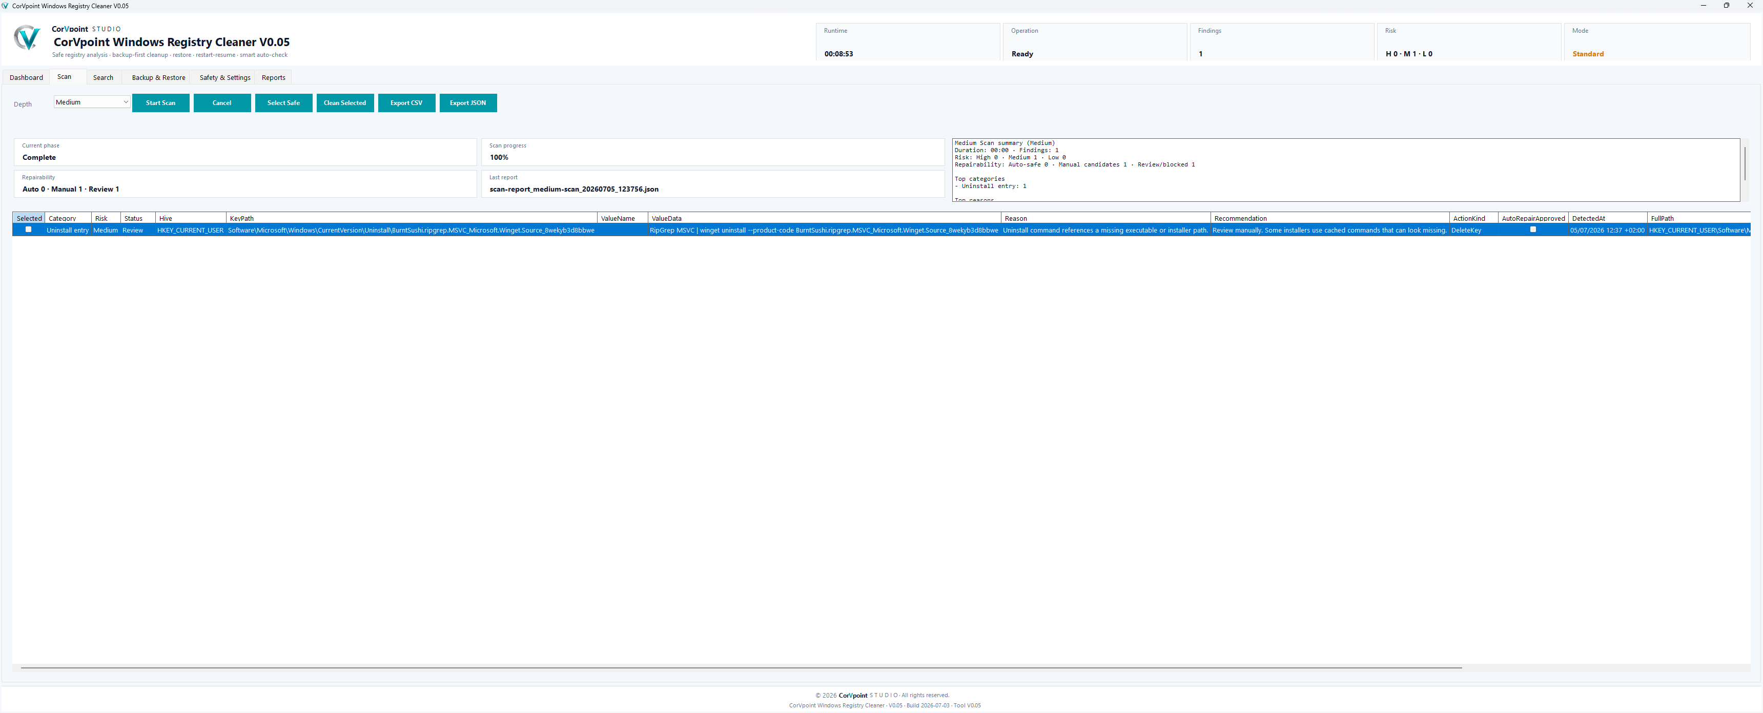Click the Cancel button
1763x713 pixels.
[x=222, y=102]
